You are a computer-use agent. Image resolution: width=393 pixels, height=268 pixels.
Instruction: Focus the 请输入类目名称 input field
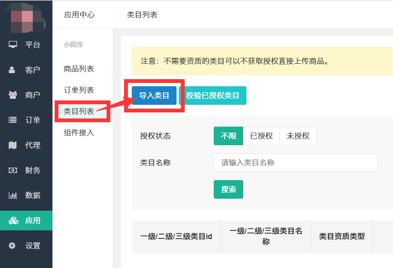pos(296,163)
